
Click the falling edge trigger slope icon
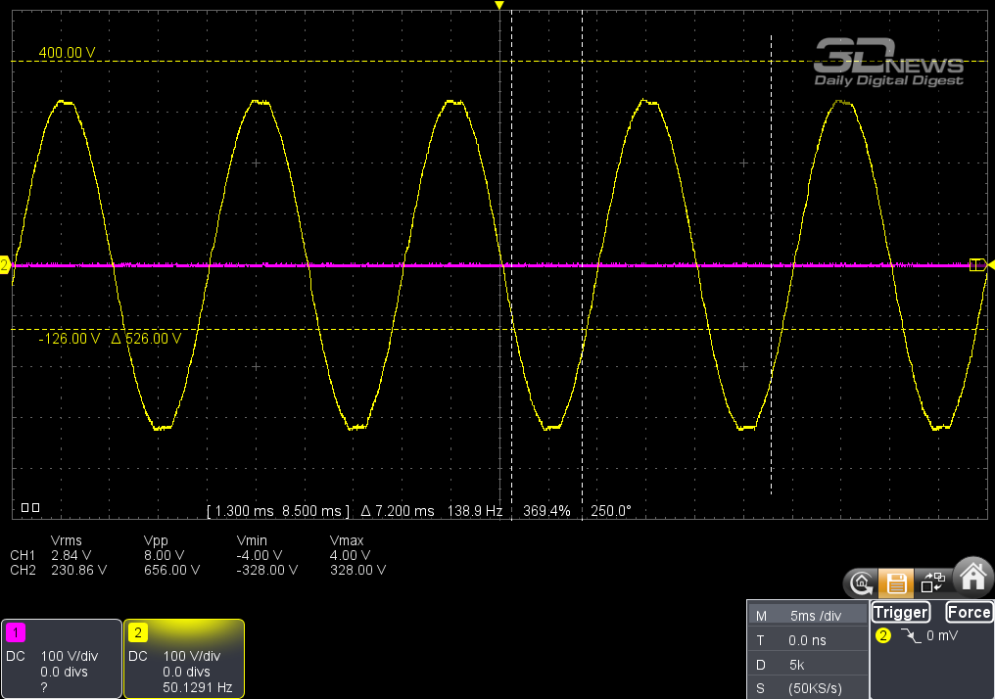pyautogui.click(x=909, y=636)
